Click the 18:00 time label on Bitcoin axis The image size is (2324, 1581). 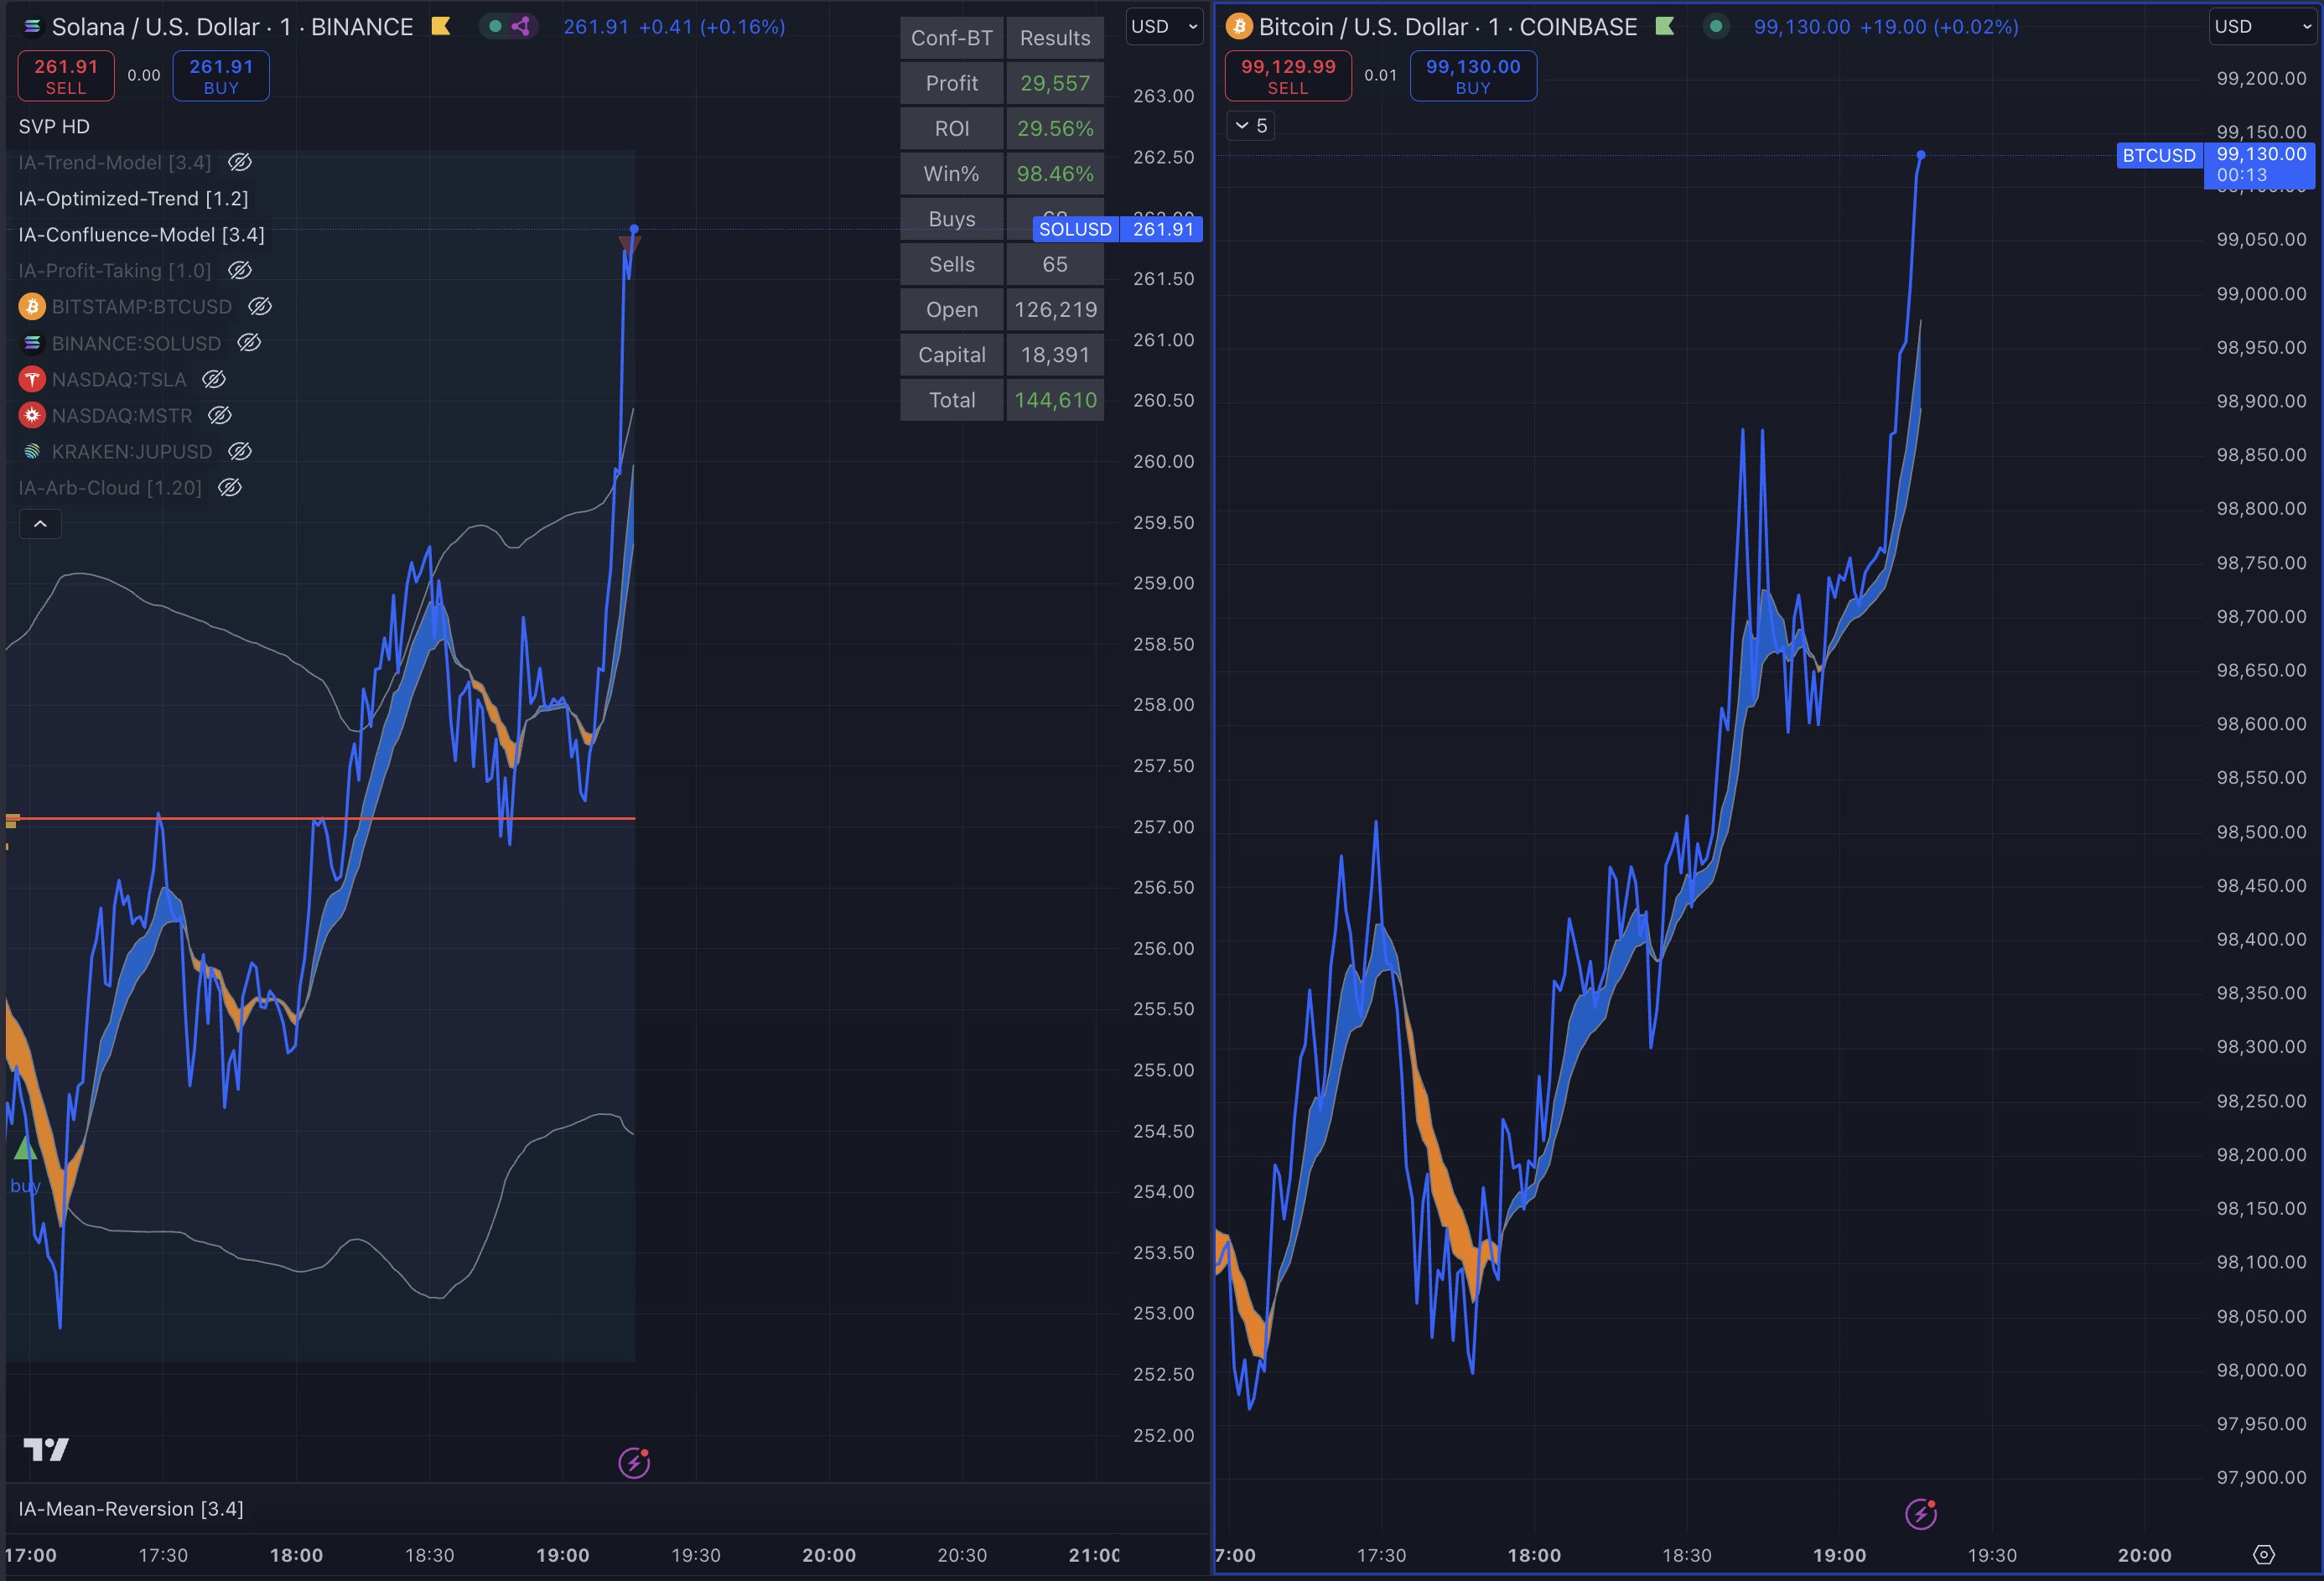pyautogui.click(x=1534, y=1555)
